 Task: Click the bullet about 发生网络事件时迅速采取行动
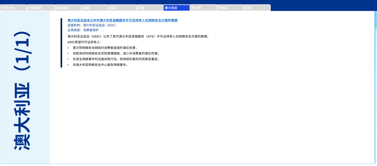[116, 59]
